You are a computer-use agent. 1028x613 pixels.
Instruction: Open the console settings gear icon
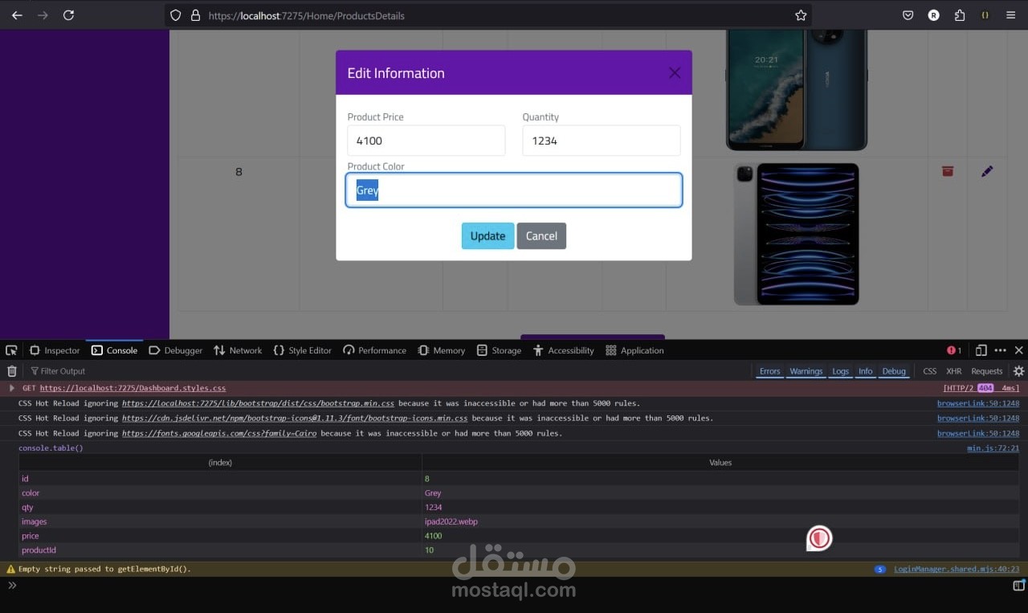1018,371
